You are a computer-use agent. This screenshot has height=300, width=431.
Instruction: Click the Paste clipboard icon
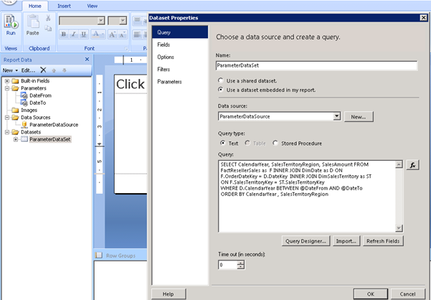pos(32,23)
